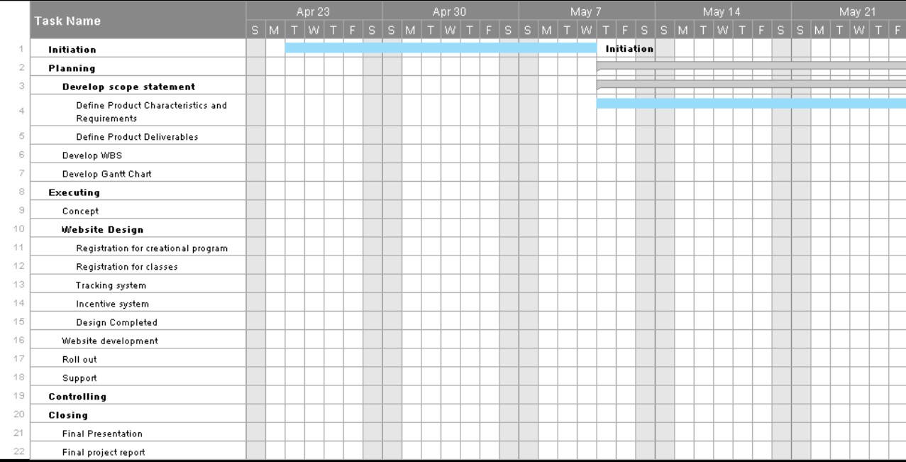906x462 pixels.
Task: Click row number 4
Action: (22, 111)
